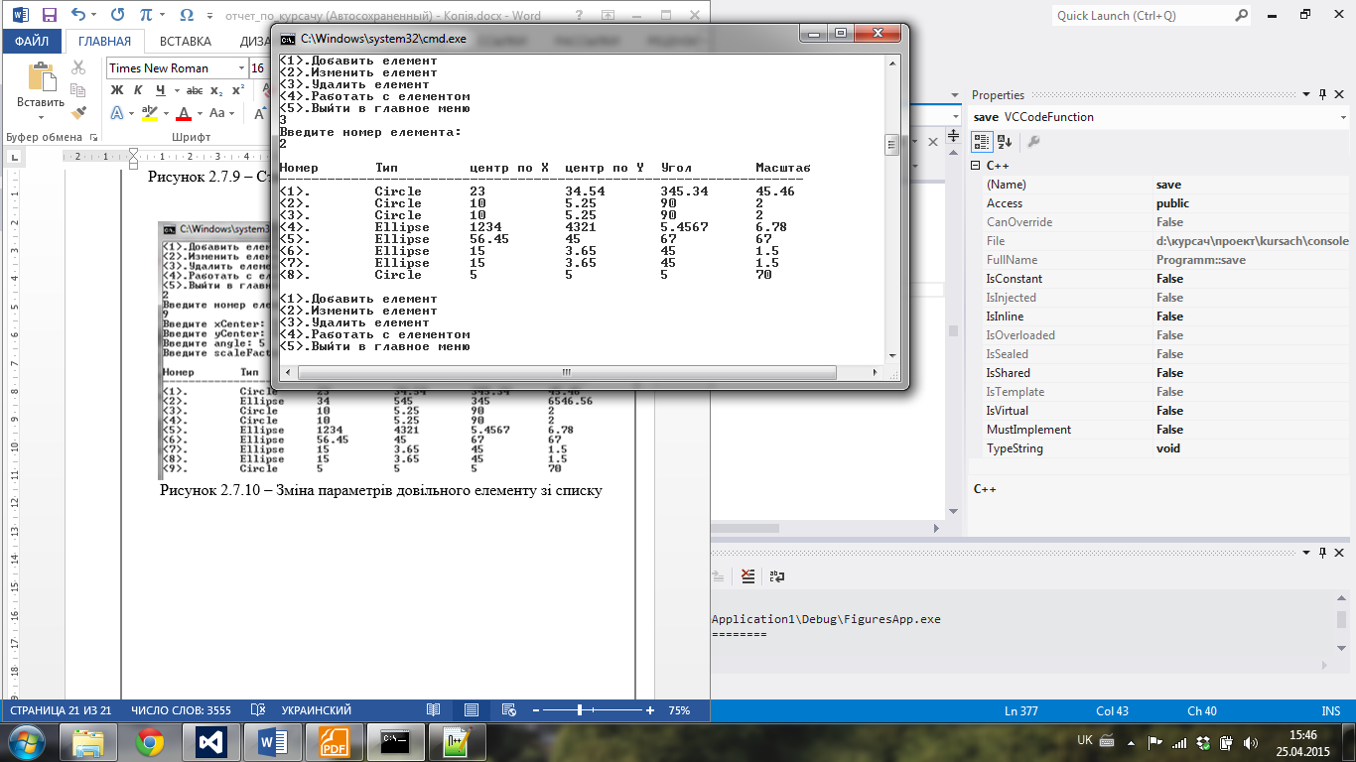Click the Save icon in Word quick access toolbar

(x=50, y=15)
